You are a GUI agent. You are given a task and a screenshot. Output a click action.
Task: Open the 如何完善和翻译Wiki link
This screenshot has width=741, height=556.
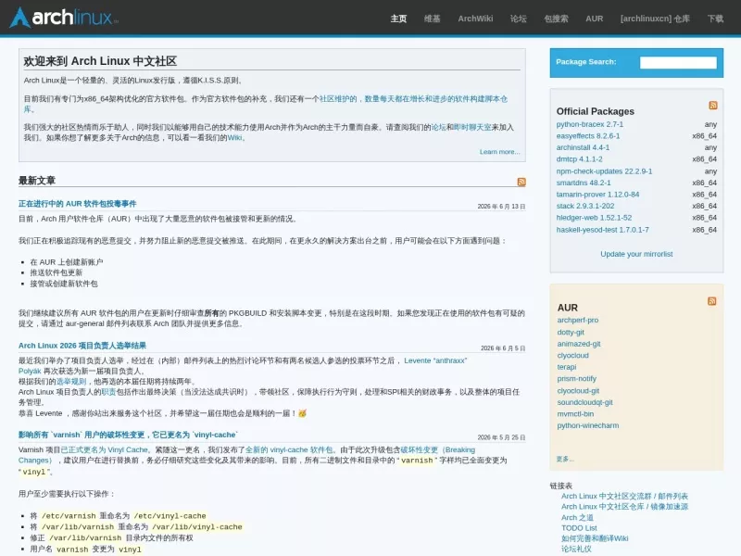click(x=595, y=538)
